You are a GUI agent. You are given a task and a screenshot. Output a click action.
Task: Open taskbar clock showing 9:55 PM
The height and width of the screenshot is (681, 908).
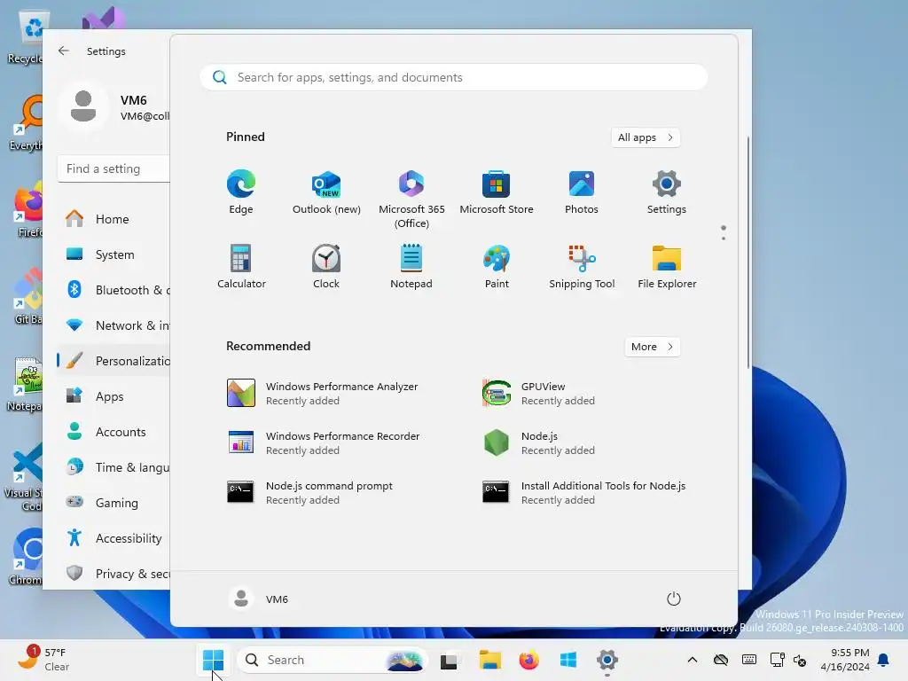click(845, 660)
